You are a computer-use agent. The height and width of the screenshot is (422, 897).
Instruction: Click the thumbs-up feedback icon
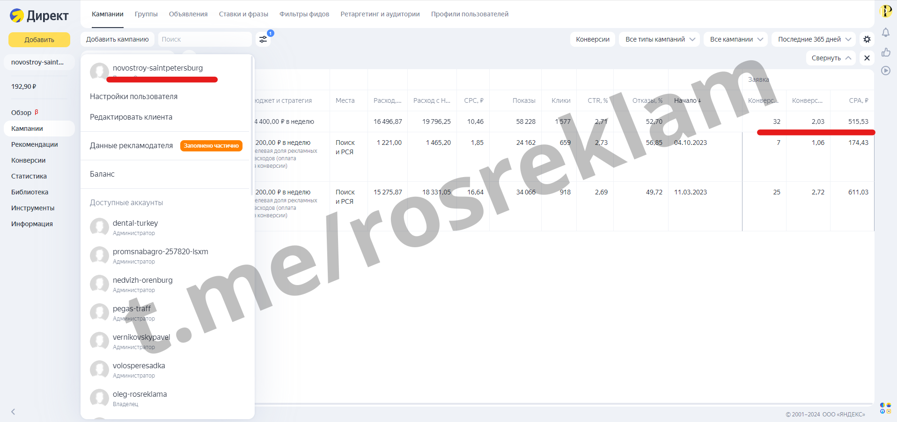point(886,52)
